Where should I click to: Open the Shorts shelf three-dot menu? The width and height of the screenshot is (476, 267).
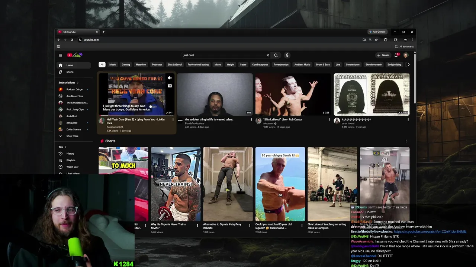pos(406,141)
